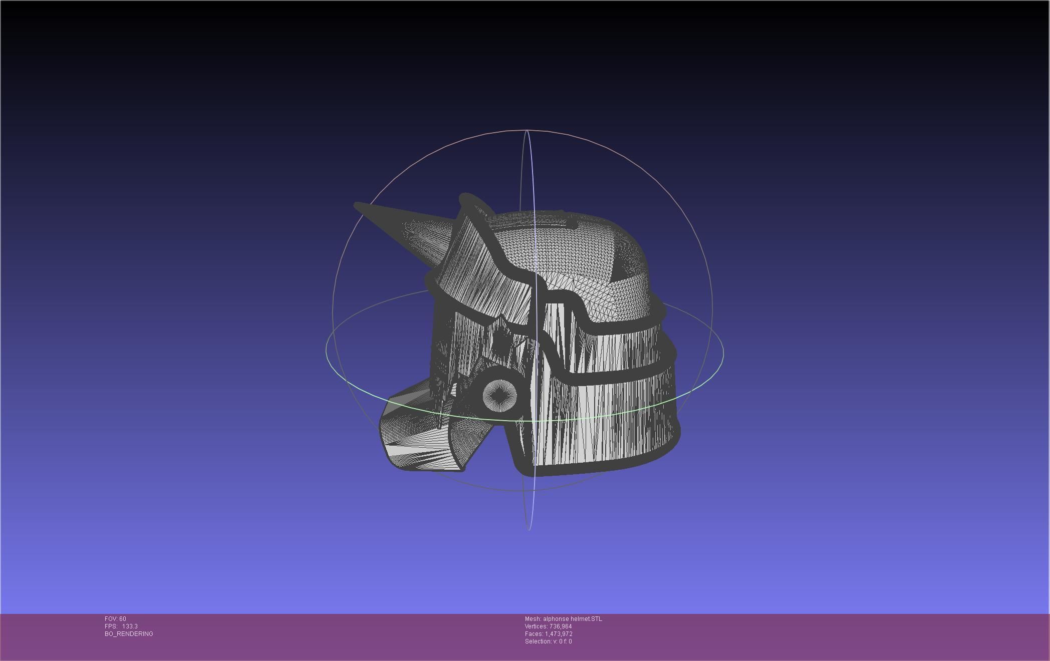The image size is (1050, 661).
Task: Click the 'FPS: 133.3' readout
Action: [121, 626]
